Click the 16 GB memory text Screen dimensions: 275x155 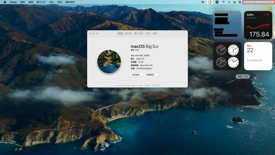[x=140, y=62]
